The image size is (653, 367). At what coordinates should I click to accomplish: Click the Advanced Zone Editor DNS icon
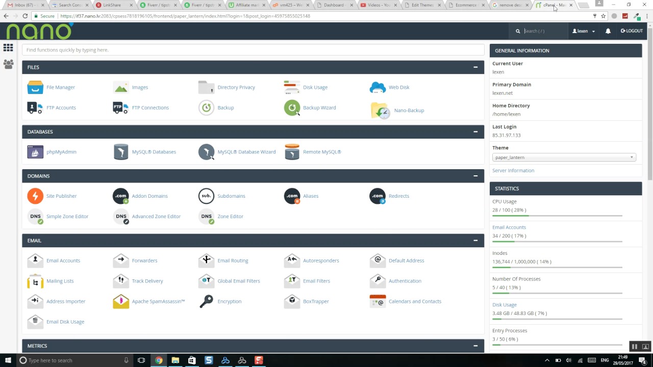coord(121,217)
